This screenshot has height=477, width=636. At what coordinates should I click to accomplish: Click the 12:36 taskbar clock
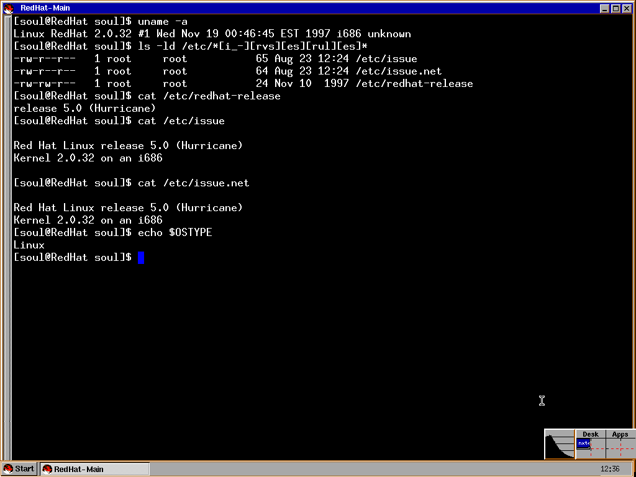click(610, 469)
